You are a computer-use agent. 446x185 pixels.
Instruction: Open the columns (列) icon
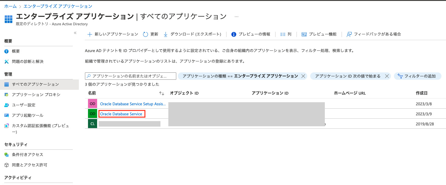click(283, 34)
